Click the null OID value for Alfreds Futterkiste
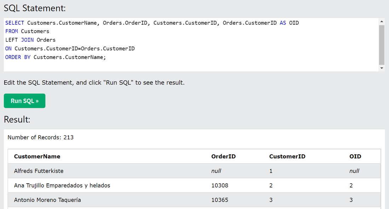This screenshot has height=209, width=389. tap(354, 171)
